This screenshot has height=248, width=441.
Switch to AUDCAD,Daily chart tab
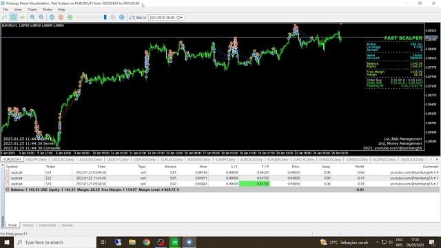pos(412,159)
